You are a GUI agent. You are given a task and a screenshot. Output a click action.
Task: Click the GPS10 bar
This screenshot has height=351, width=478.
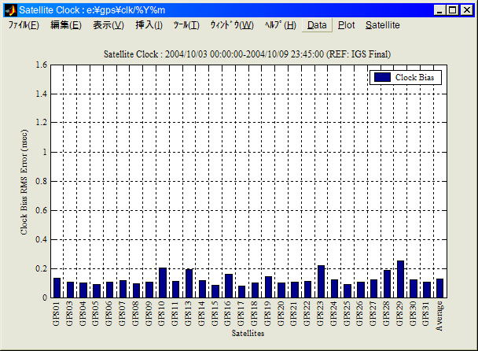(x=163, y=283)
